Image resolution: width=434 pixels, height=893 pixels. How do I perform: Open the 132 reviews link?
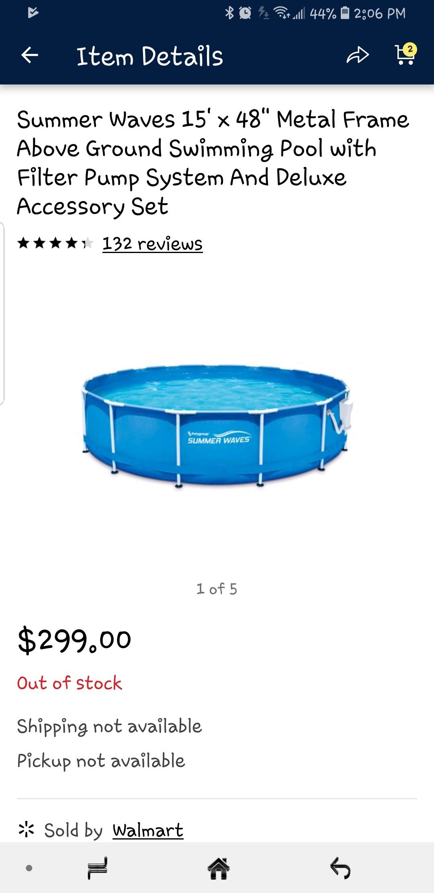tap(152, 244)
